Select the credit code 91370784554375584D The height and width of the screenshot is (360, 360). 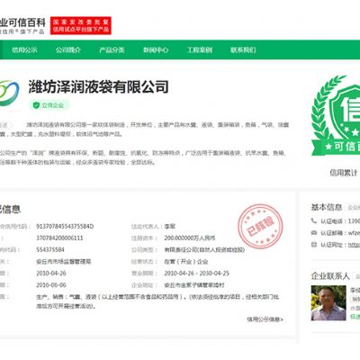(65, 226)
